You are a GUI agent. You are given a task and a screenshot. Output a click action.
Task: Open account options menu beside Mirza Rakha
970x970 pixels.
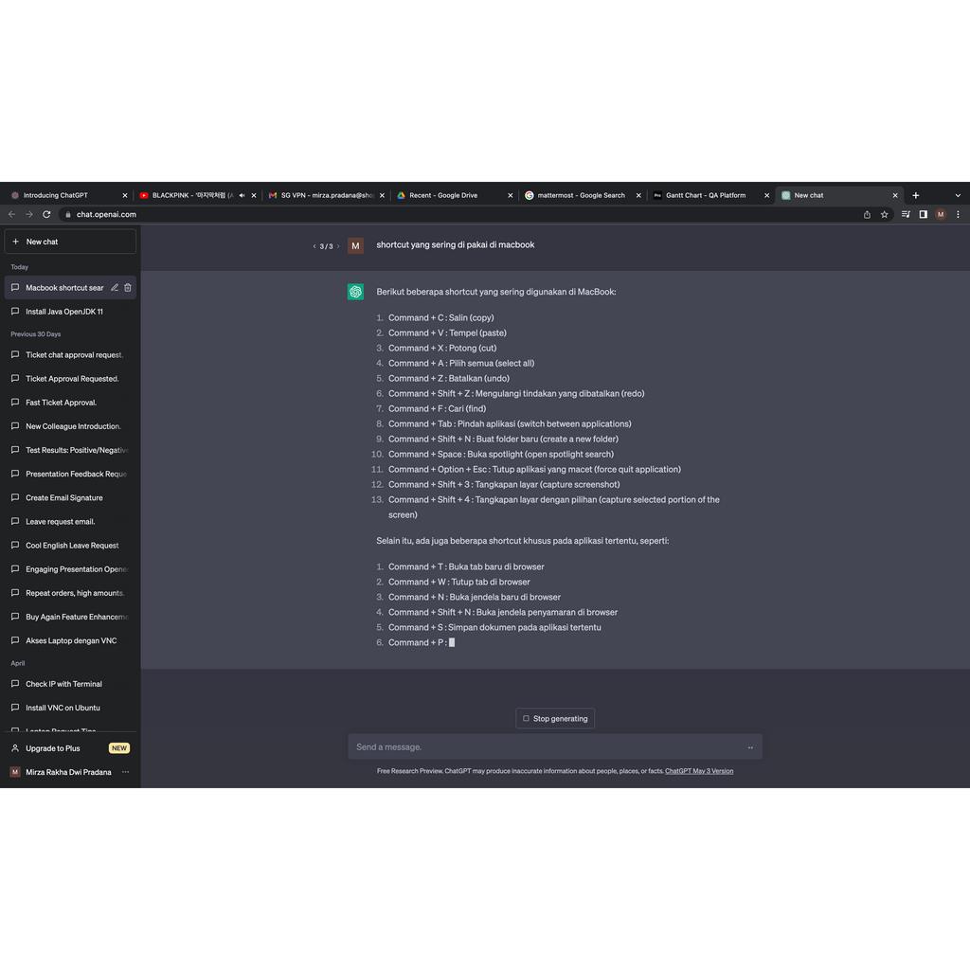pos(125,772)
